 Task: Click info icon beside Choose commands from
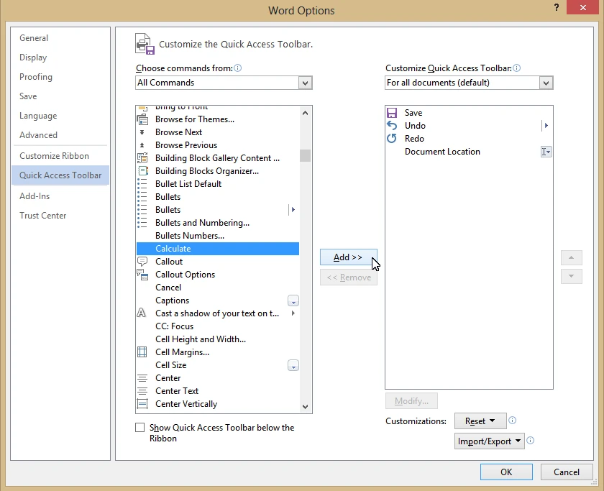[x=238, y=68]
